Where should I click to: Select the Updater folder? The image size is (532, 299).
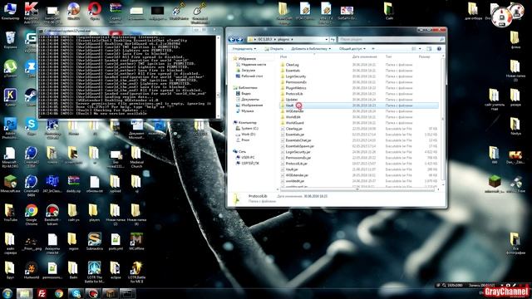292,100
